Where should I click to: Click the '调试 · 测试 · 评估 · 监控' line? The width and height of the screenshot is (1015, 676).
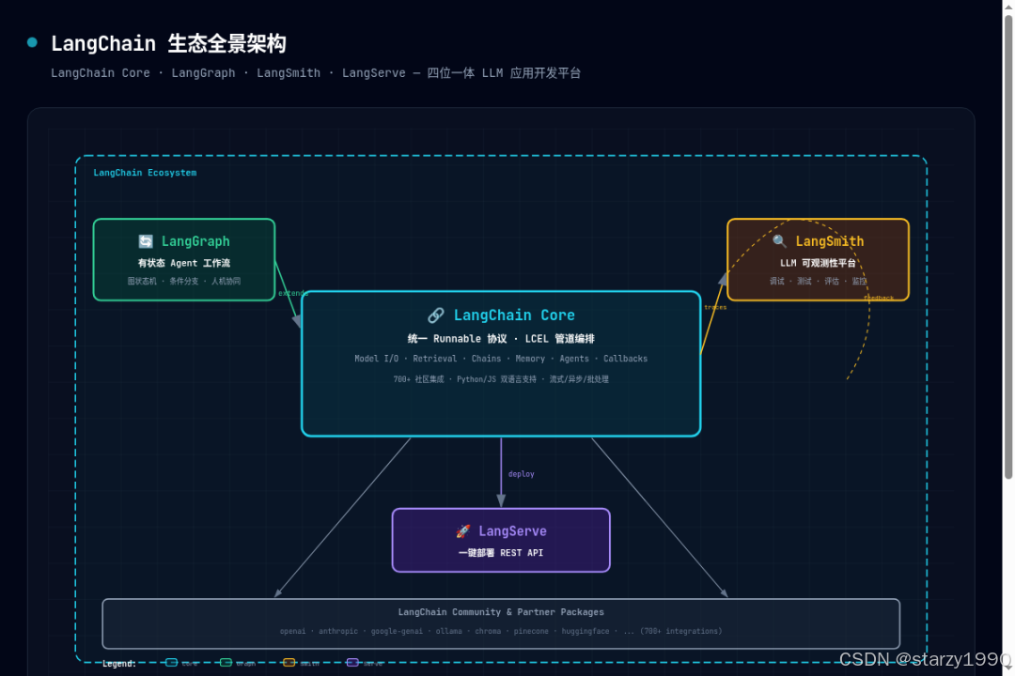(x=818, y=281)
